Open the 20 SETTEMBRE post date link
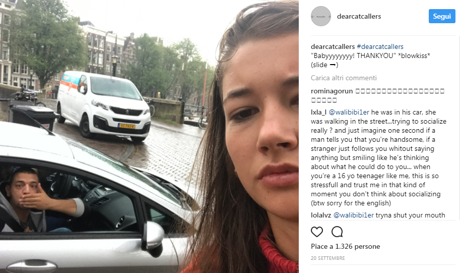This screenshot has height=273, width=460. (327, 258)
